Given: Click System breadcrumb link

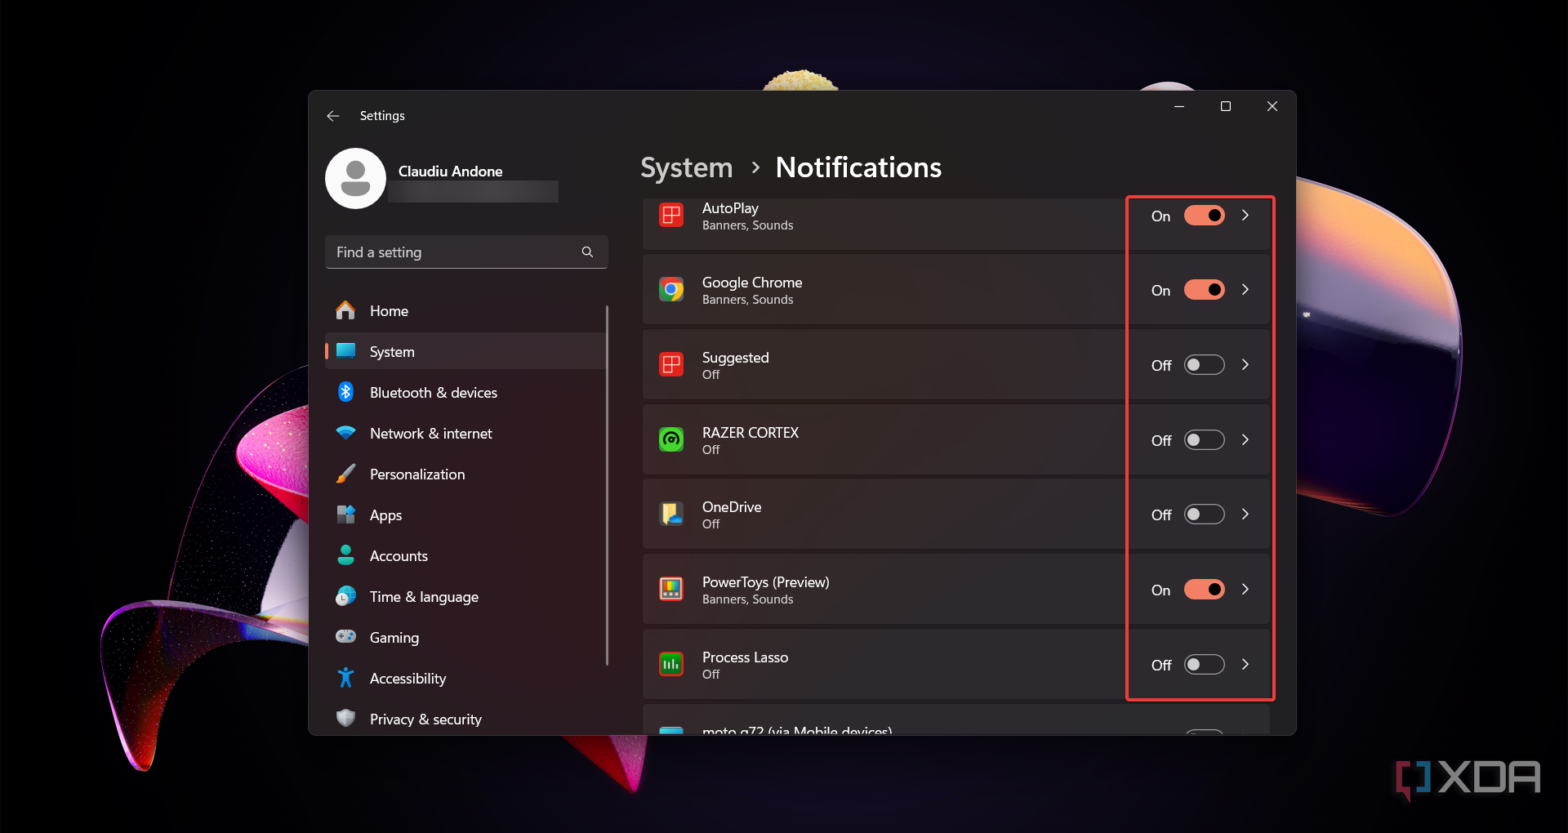Looking at the screenshot, I should (686, 167).
